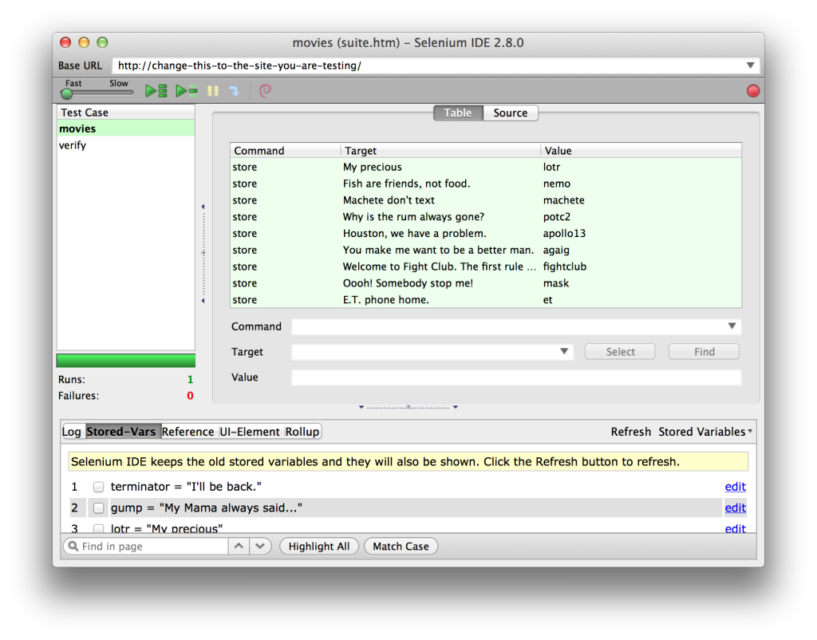The height and width of the screenshot is (640, 817).
Task: Select the movies test case
Action: 125,128
